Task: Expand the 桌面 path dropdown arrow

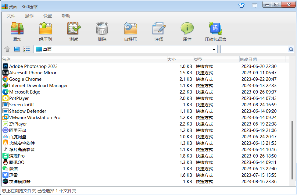Action: (x=214, y=49)
